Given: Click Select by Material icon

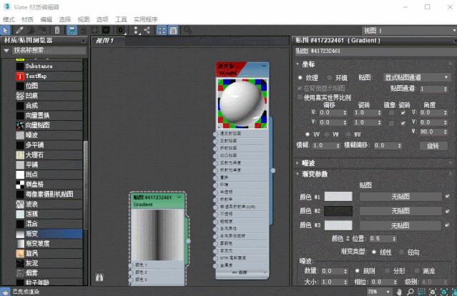Looking at the screenshot, I should click(x=187, y=30).
